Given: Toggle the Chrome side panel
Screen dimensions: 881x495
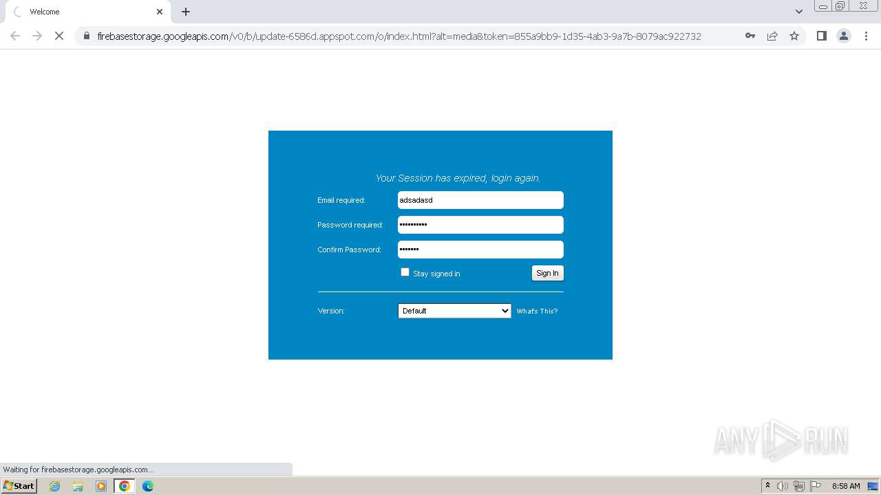Looking at the screenshot, I should (822, 36).
